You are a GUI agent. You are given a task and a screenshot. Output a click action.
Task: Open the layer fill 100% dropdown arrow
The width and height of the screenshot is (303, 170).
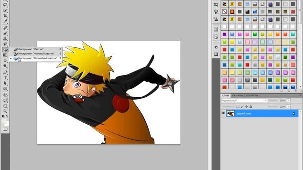point(288,107)
